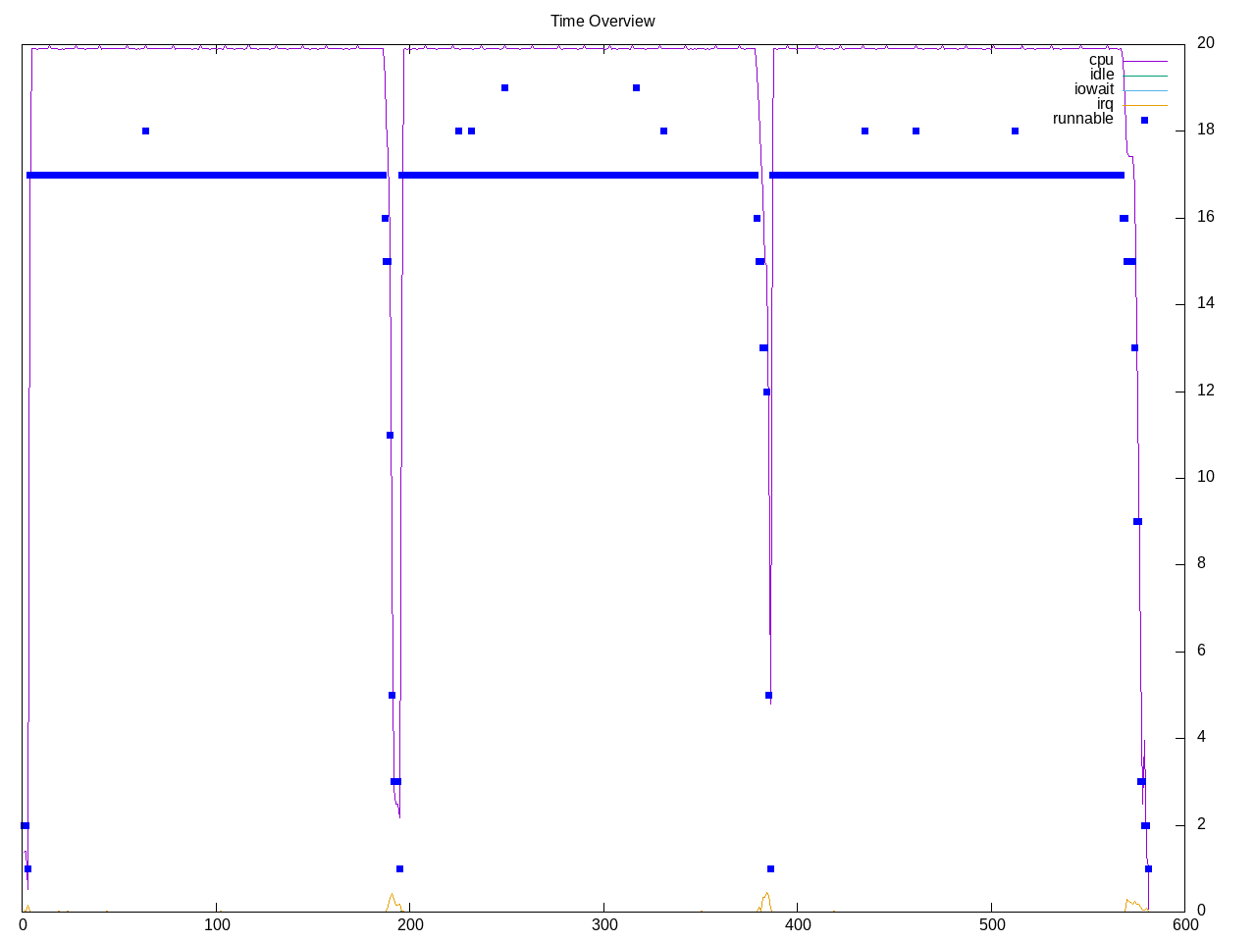Click the x-axis tick label 100
Screen dimensions: 1256x942
tap(217, 924)
